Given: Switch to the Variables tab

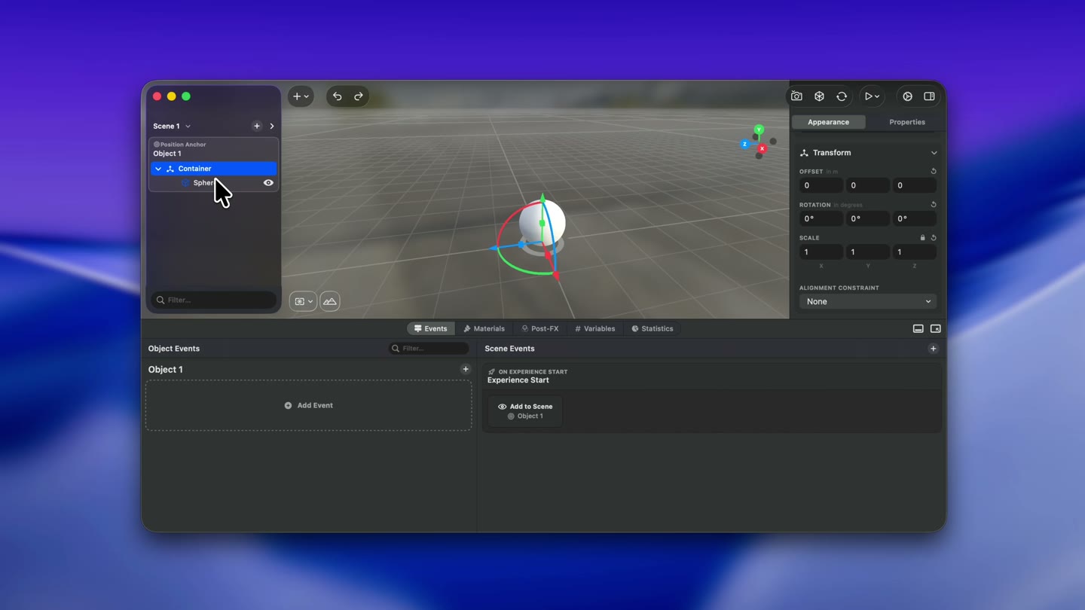Looking at the screenshot, I should [594, 329].
